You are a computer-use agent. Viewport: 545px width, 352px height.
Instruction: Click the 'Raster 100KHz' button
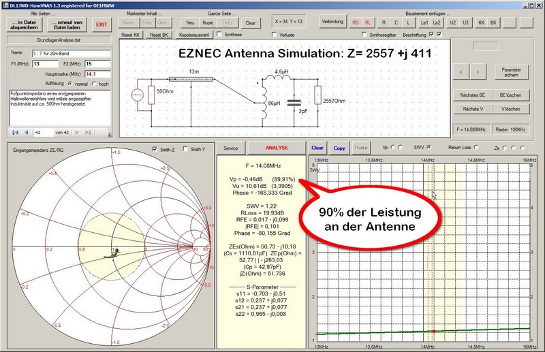coord(510,129)
